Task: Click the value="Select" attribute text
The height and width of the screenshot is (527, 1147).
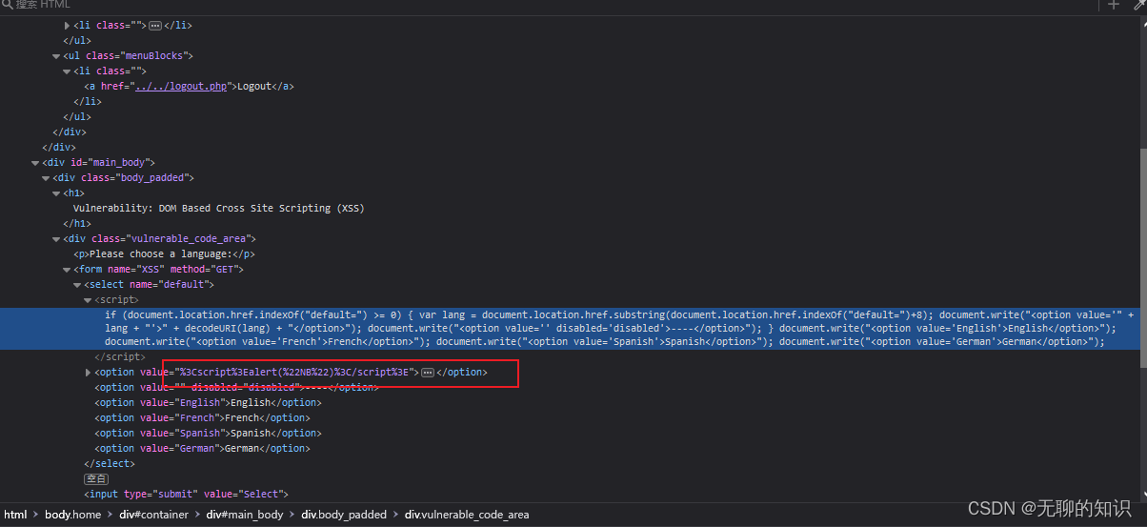Action: pos(242,495)
